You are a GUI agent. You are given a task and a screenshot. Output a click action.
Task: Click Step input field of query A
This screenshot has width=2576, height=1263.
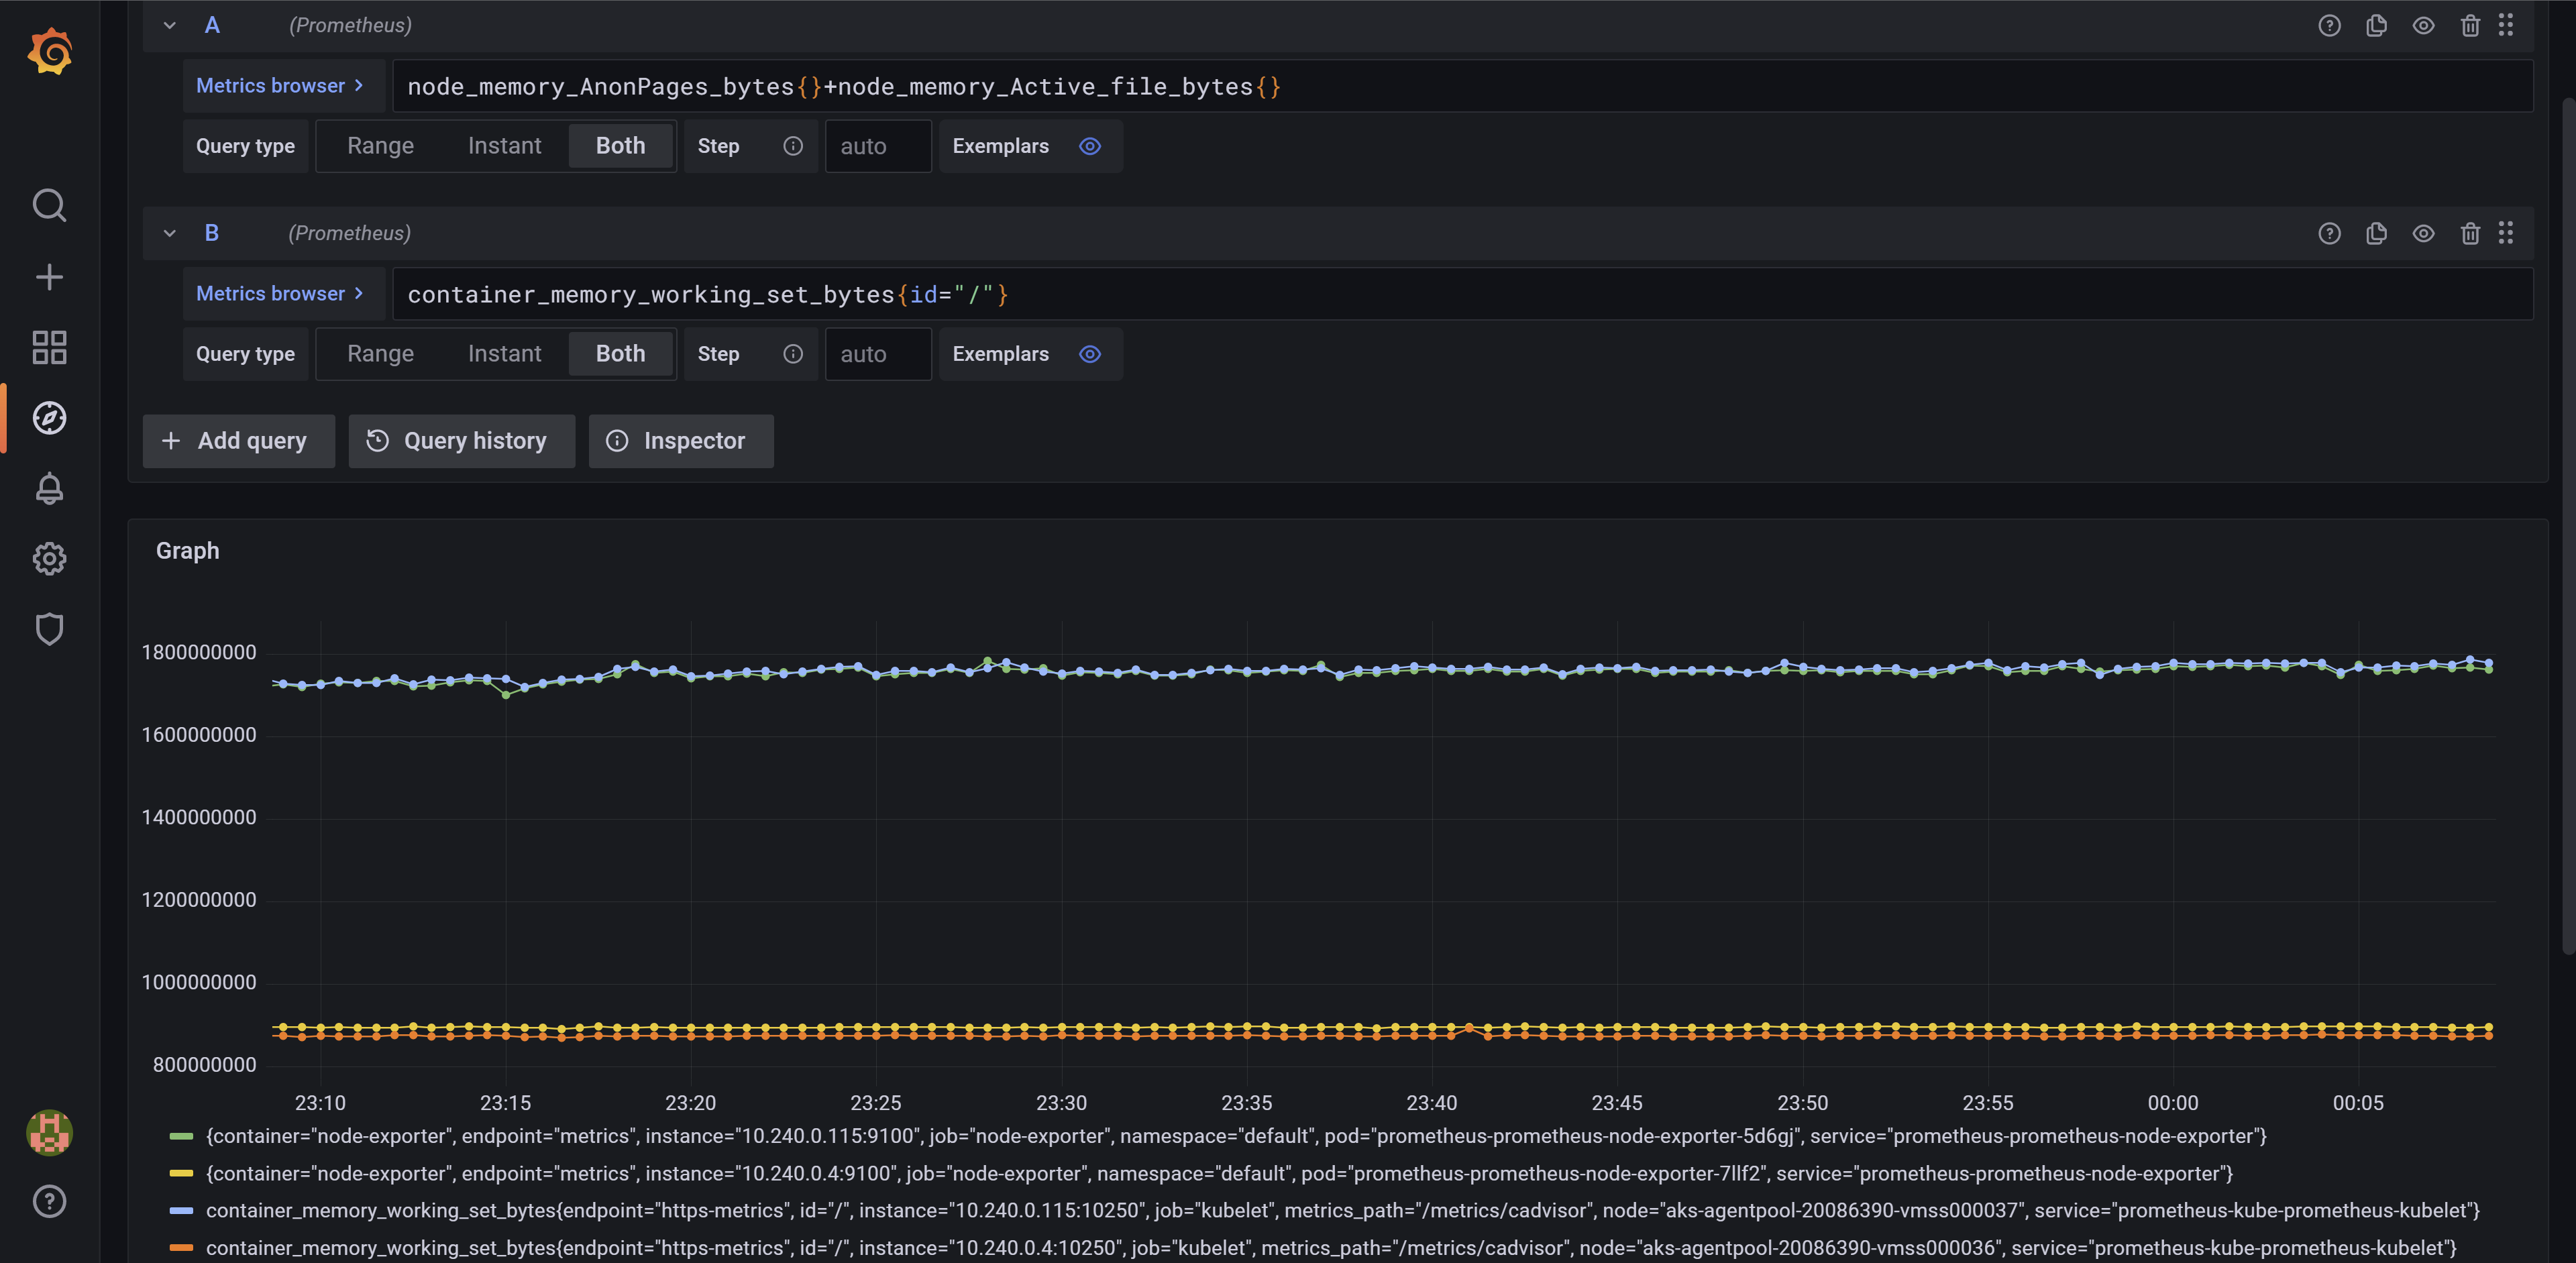pyautogui.click(x=877, y=147)
